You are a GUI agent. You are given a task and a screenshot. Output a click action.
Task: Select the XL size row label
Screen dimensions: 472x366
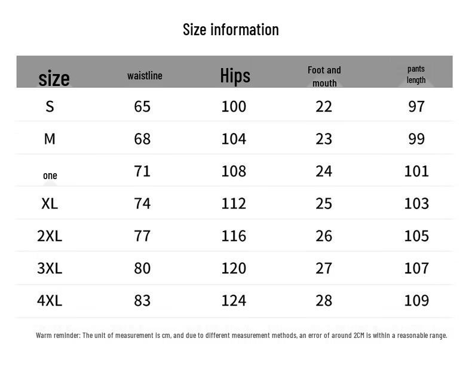[x=50, y=204]
